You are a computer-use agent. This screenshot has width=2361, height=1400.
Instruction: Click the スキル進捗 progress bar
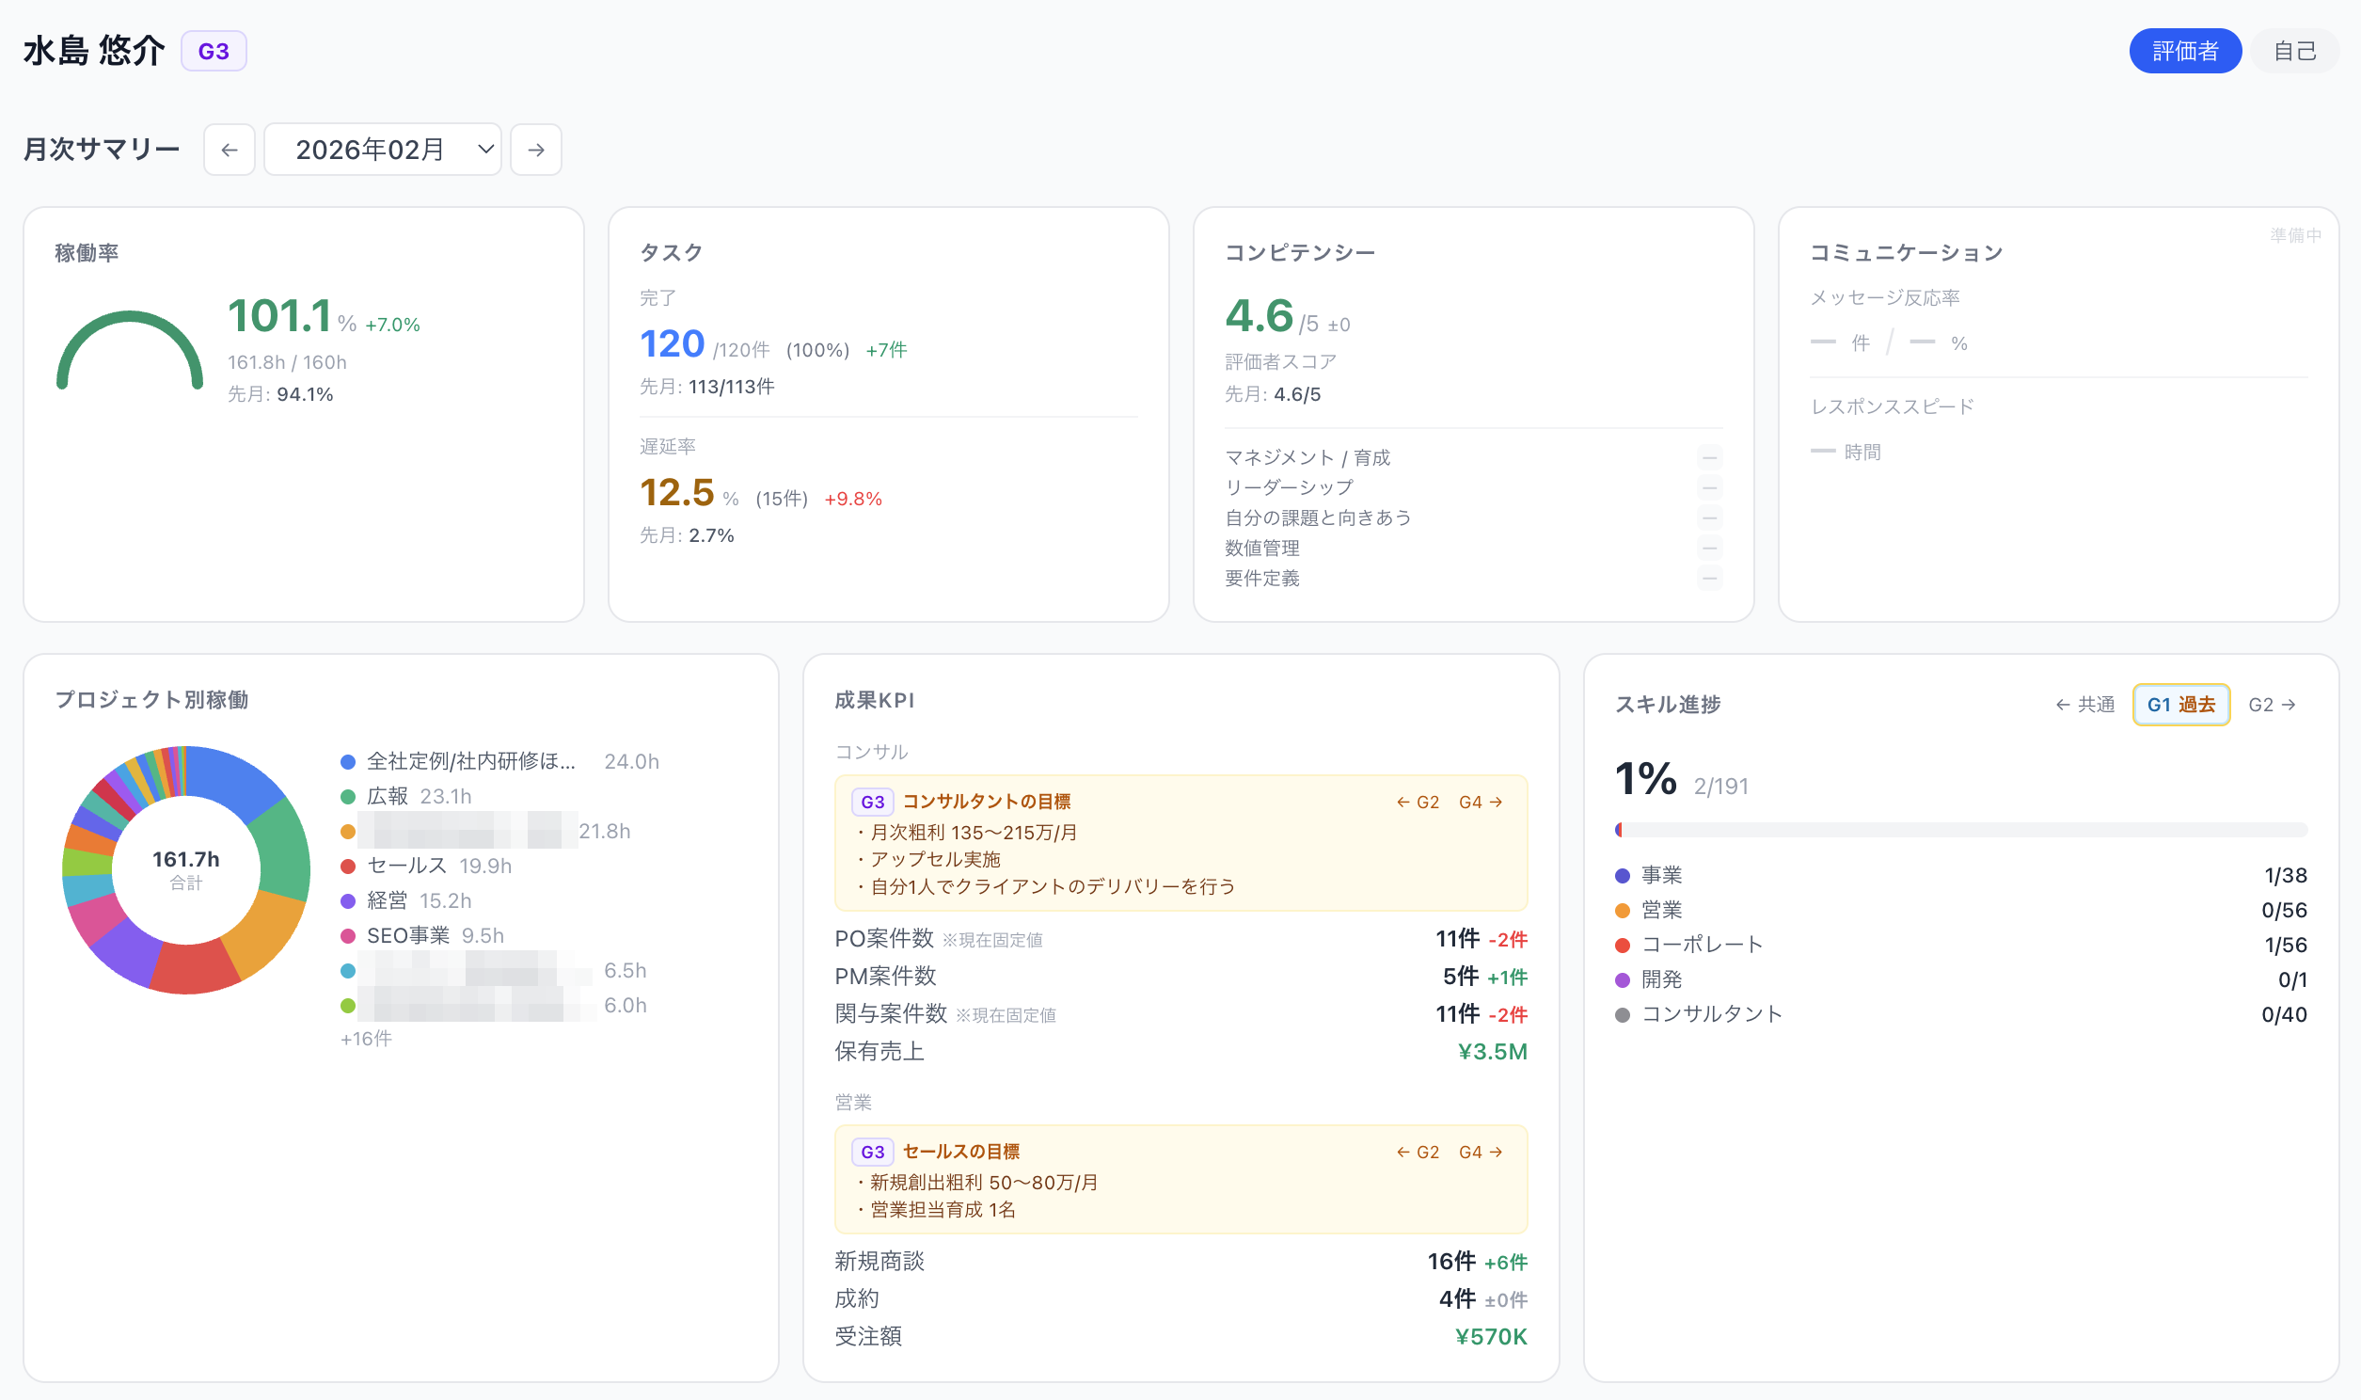pos(1960,830)
